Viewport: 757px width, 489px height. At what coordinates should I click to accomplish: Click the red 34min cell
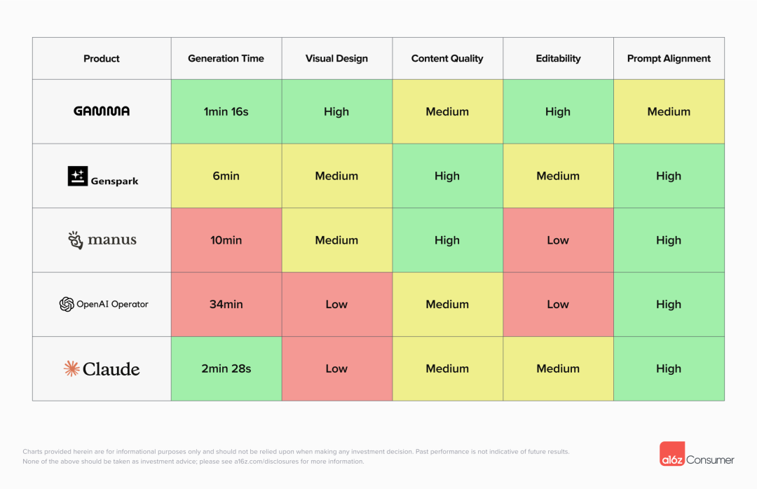coord(226,304)
